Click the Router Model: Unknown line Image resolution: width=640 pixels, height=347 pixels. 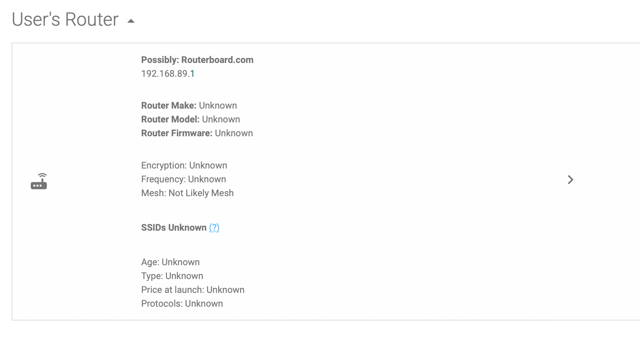pyautogui.click(x=191, y=119)
